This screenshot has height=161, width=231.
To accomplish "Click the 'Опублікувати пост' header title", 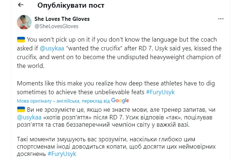I will (71, 5).
